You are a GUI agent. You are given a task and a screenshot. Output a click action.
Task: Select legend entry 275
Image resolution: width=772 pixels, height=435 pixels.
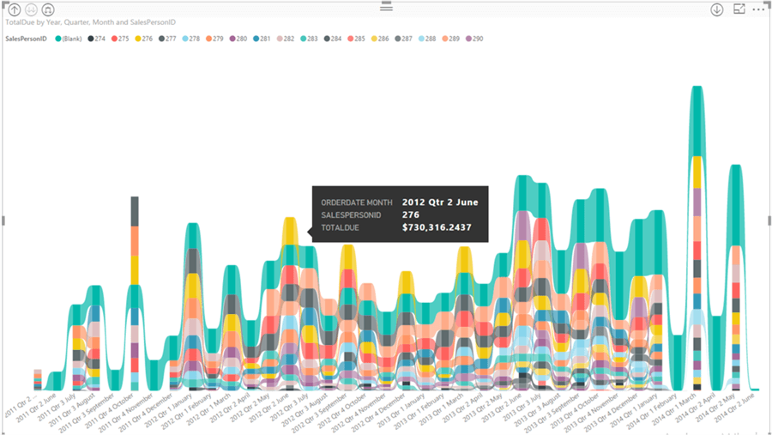(120, 39)
